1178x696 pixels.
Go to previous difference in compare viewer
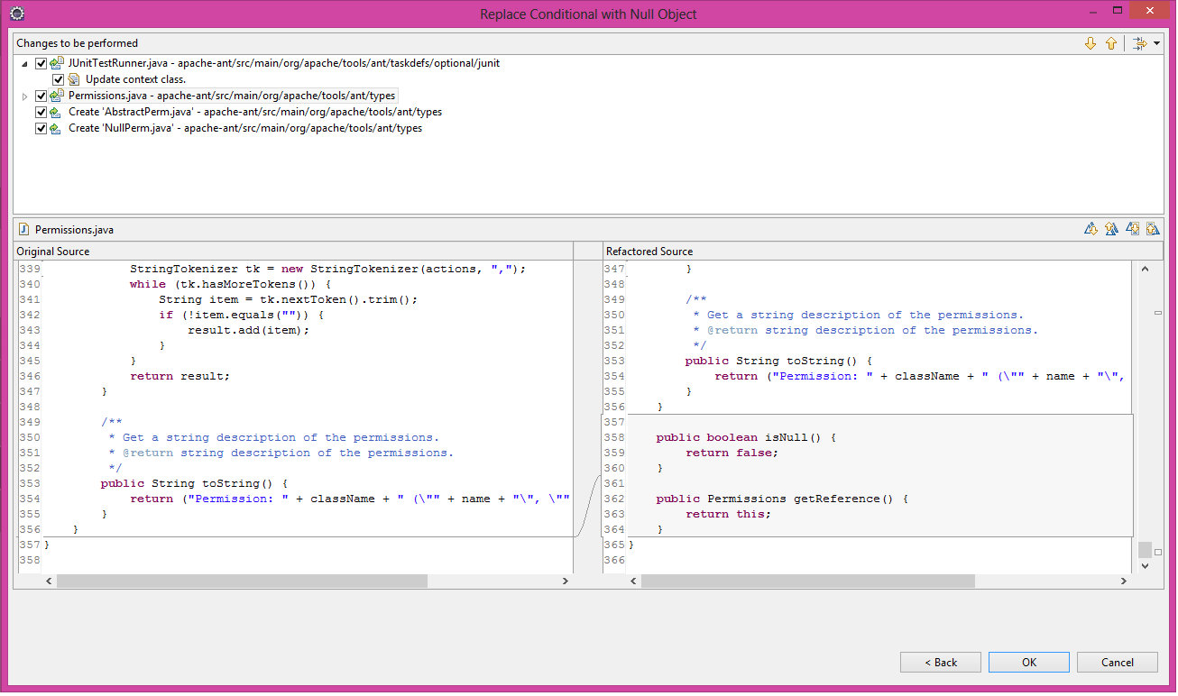click(1111, 229)
